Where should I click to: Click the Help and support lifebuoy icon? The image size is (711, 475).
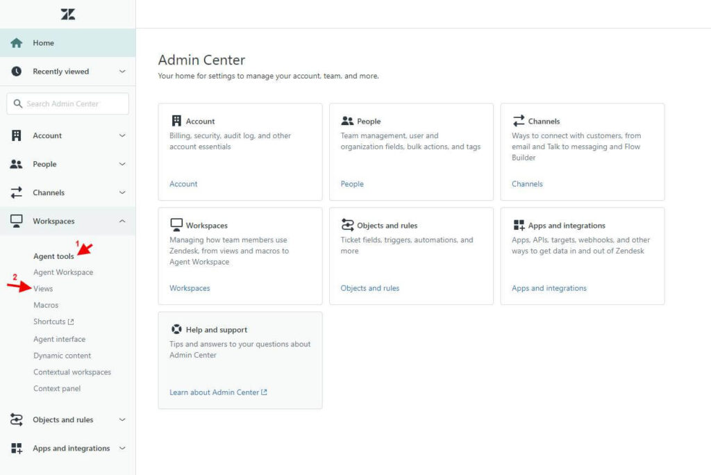tap(176, 329)
